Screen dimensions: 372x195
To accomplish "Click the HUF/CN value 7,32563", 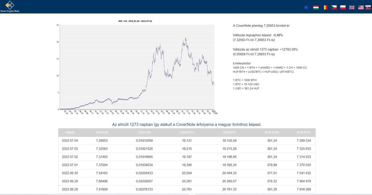I will pyautogui.click(x=102, y=149).
